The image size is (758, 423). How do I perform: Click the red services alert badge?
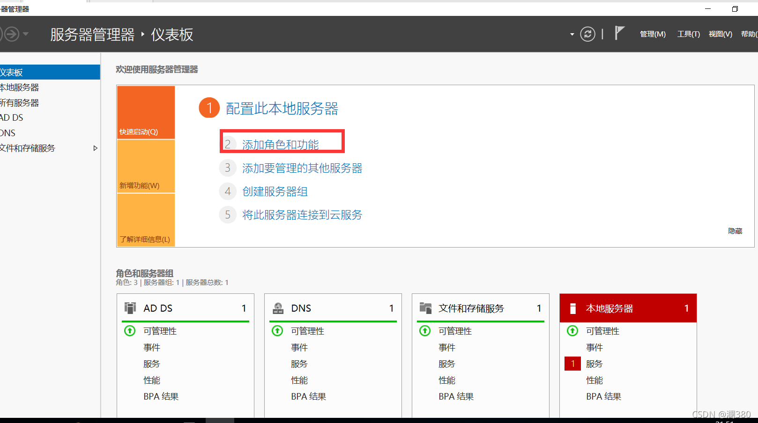[x=572, y=364]
